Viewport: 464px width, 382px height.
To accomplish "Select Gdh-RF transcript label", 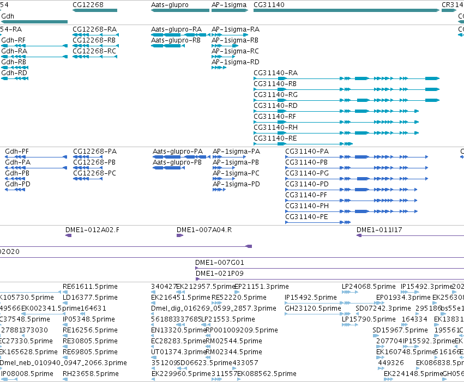I will click(13, 40).
